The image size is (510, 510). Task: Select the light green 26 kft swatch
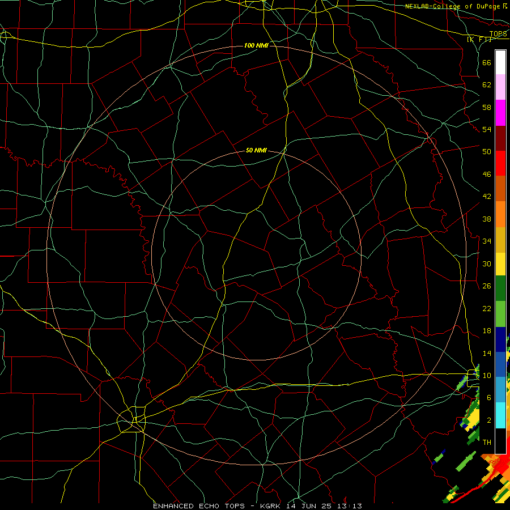point(500,314)
